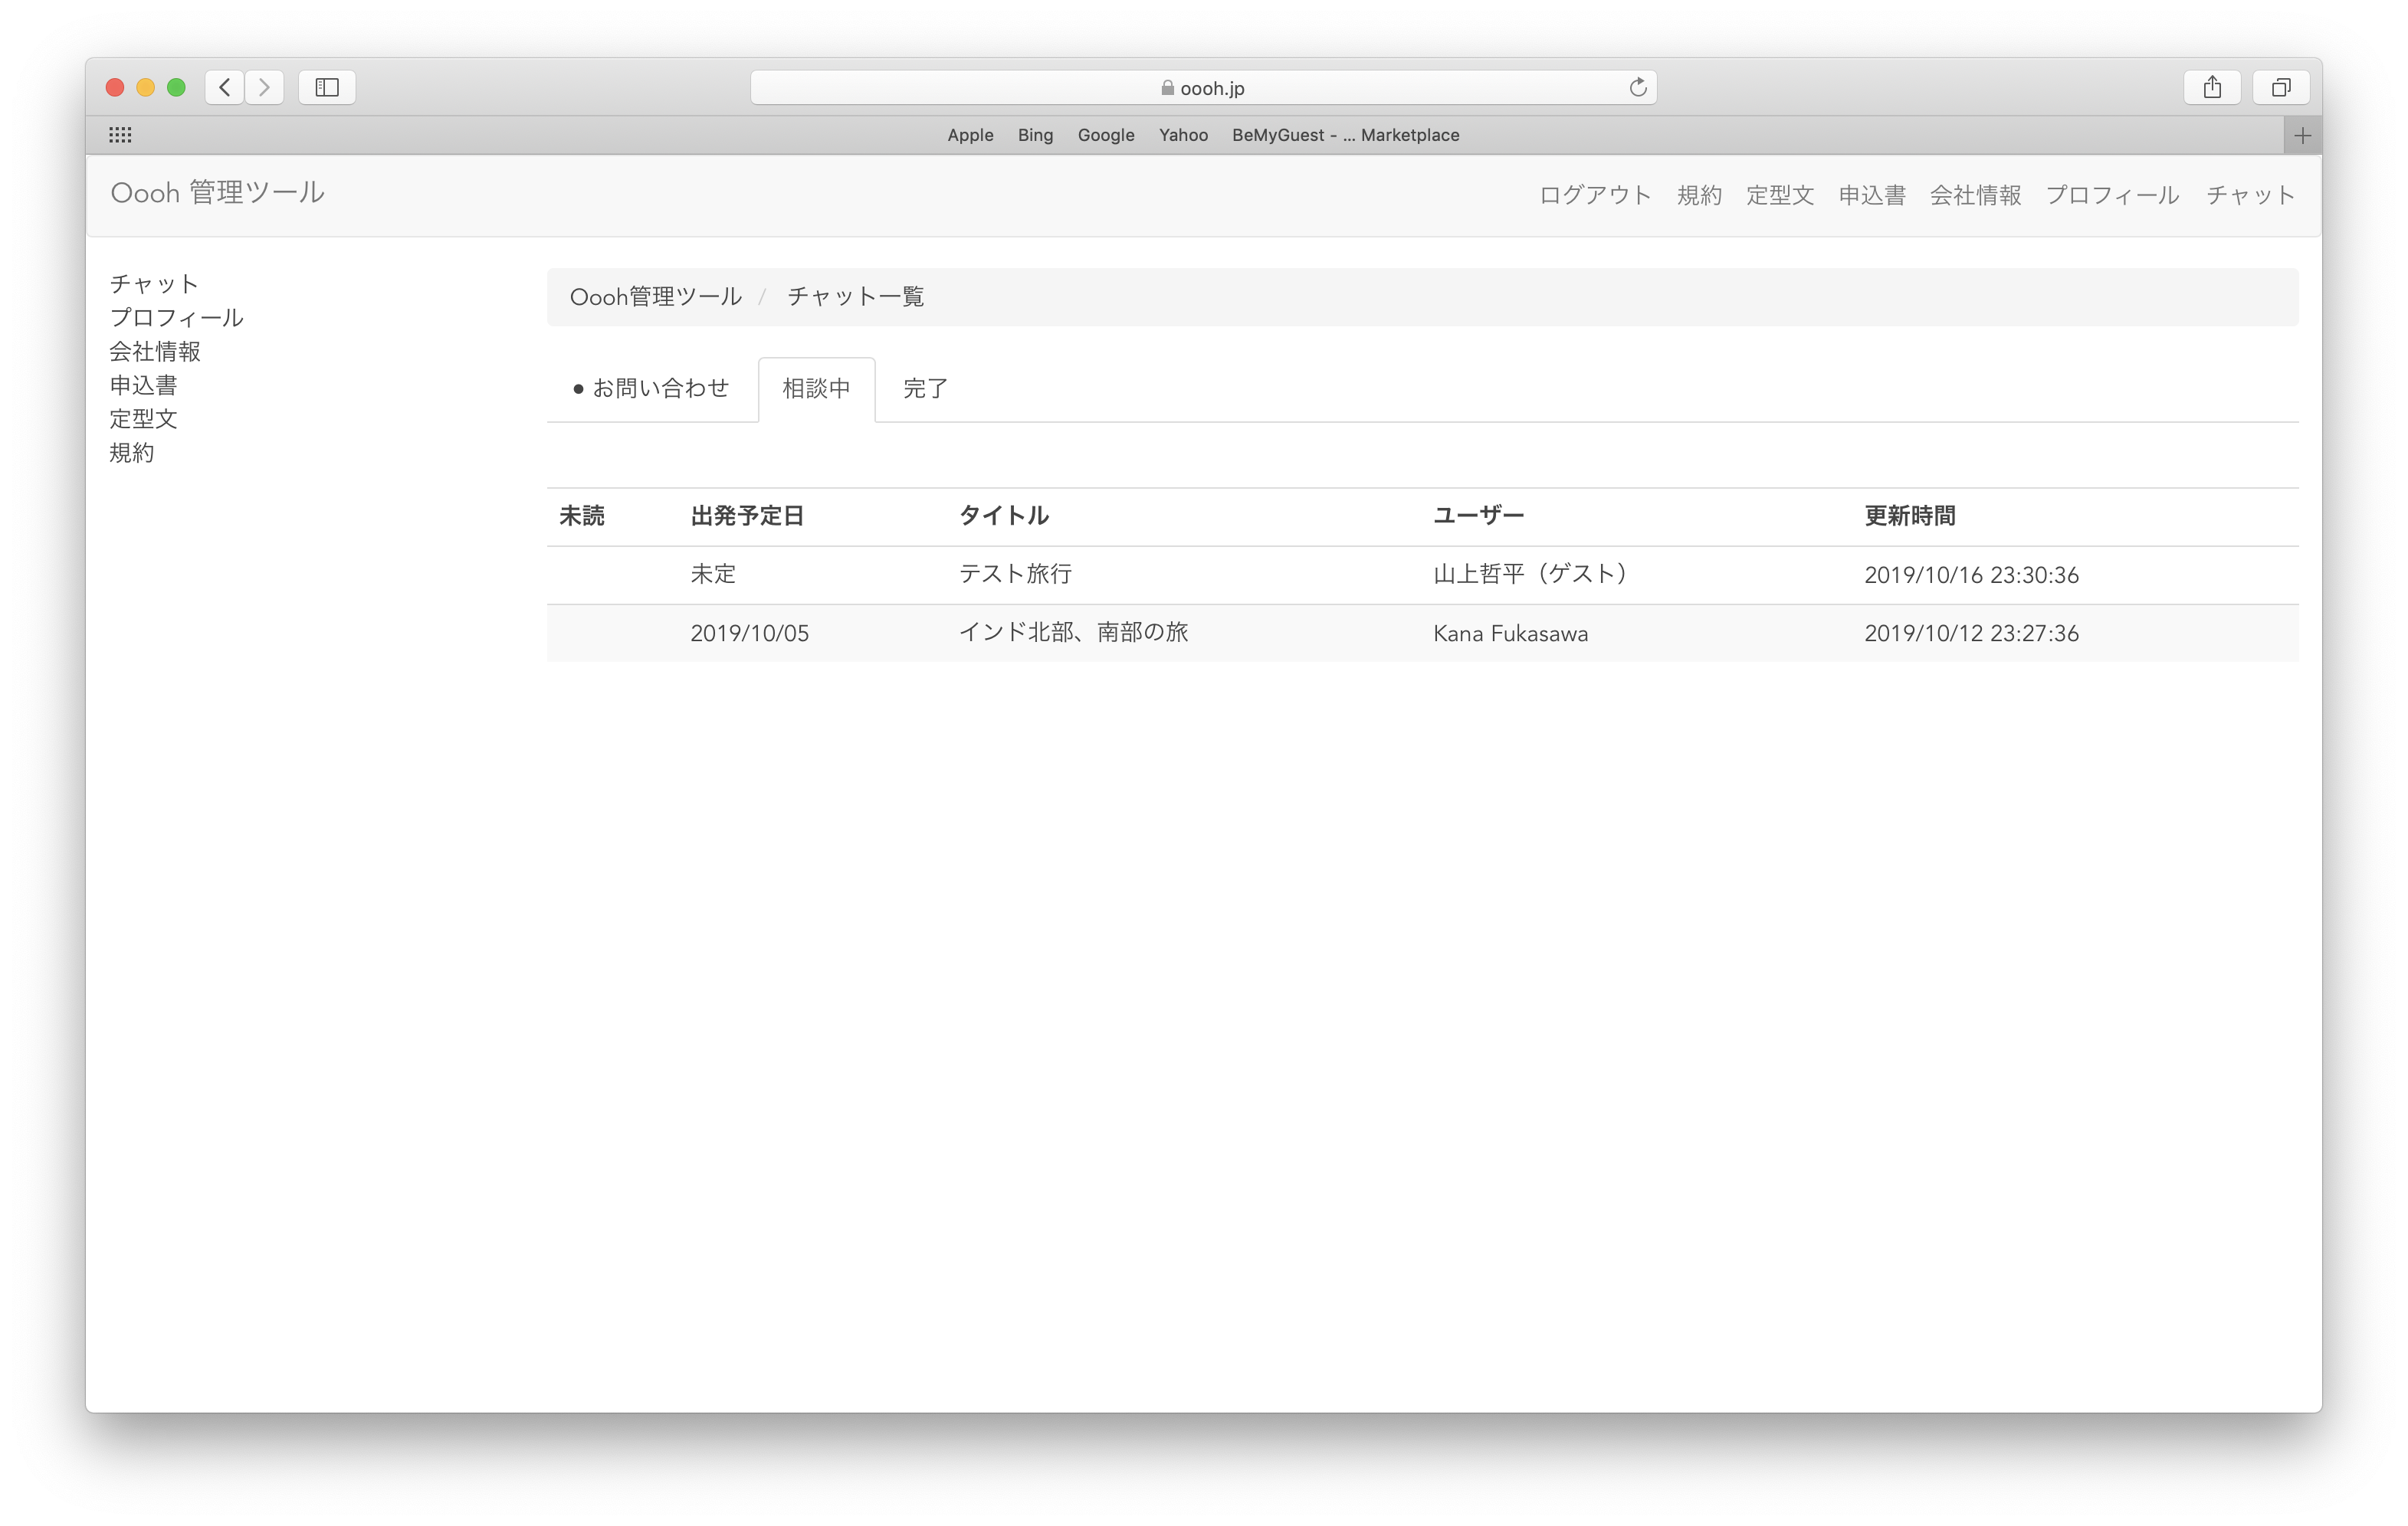The height and width of the screenshot is (1526, 2408).
Task: Select プロフィール in left sidebar
Action: pos(176,318)
